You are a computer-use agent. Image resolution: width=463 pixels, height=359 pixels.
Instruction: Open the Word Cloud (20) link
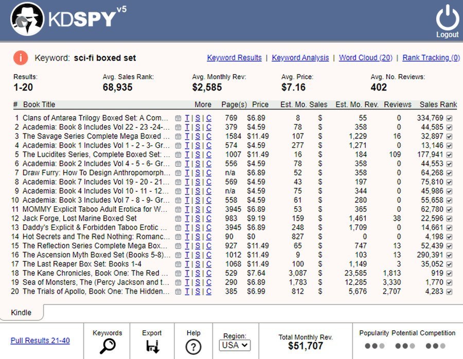[365, 58]
